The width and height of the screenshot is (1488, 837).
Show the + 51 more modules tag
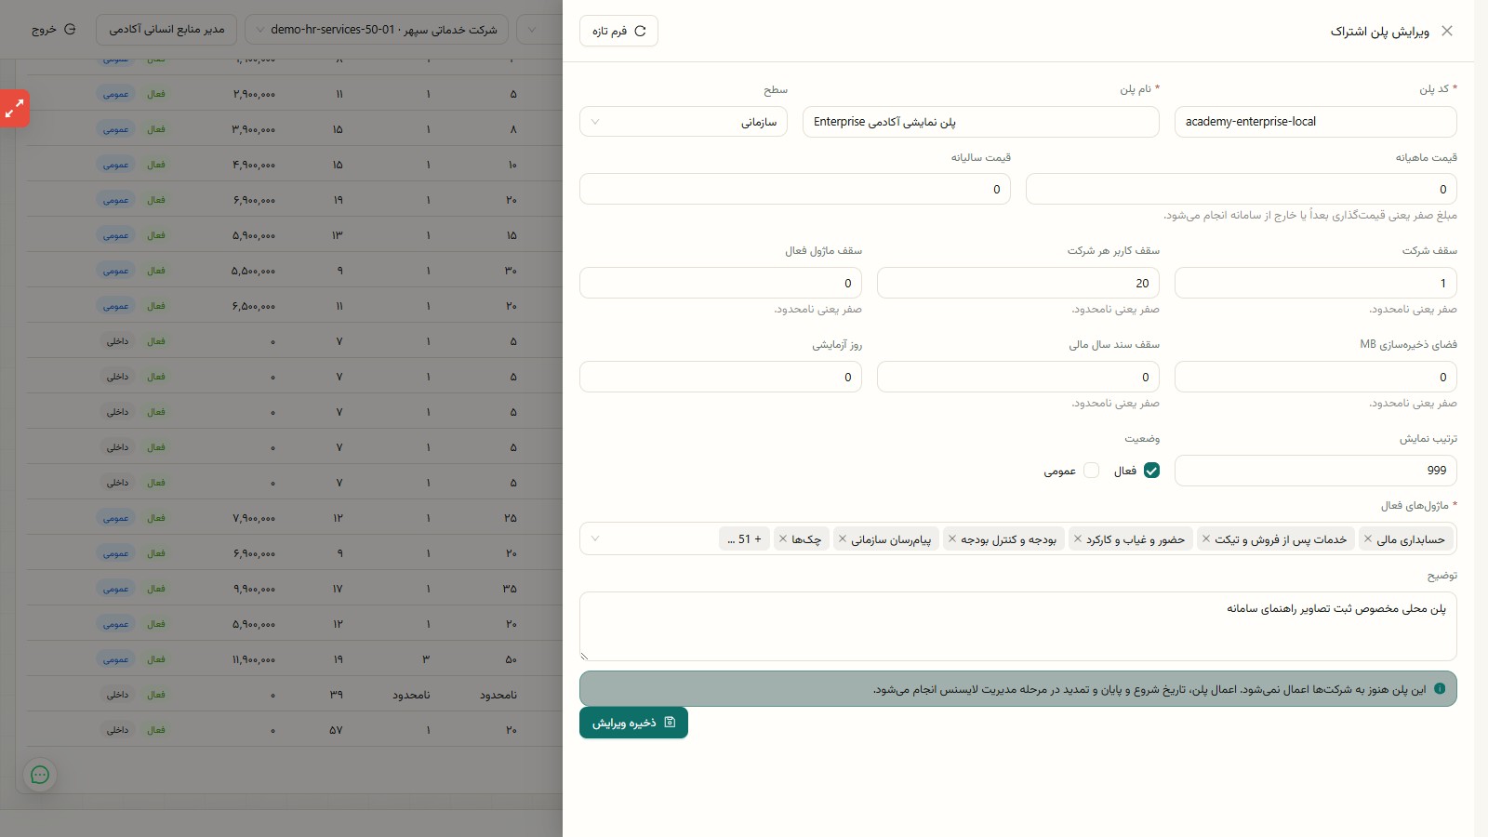coord(744,539)
